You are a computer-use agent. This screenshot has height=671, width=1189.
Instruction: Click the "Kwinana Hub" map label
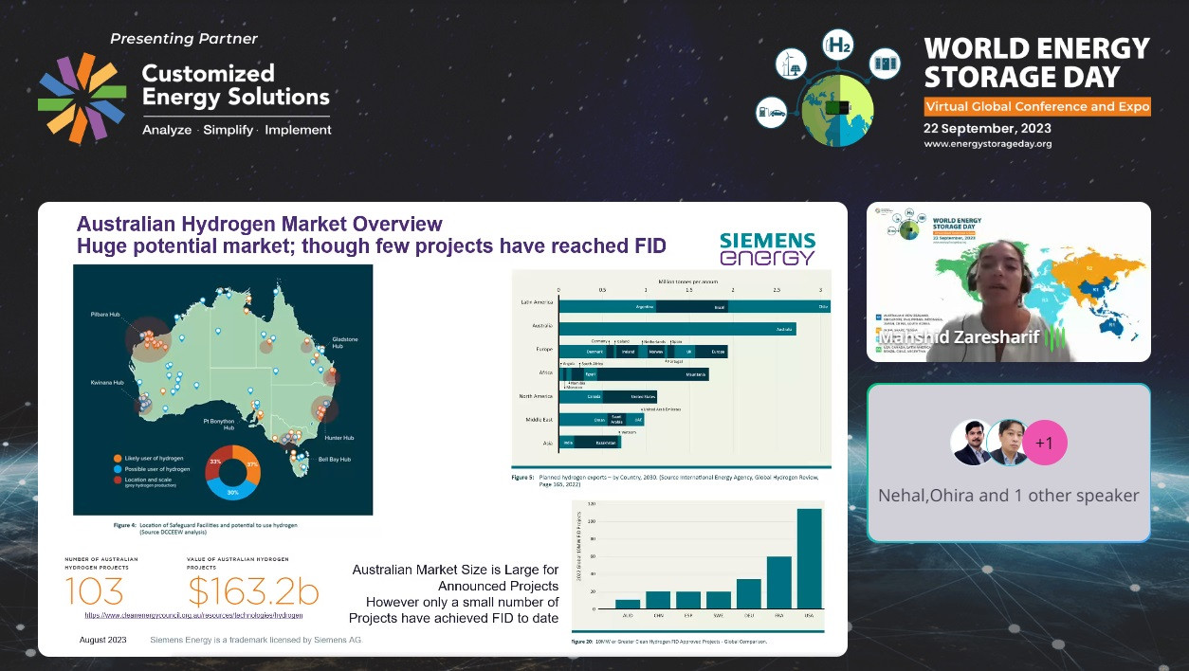(x=106, y=383)
